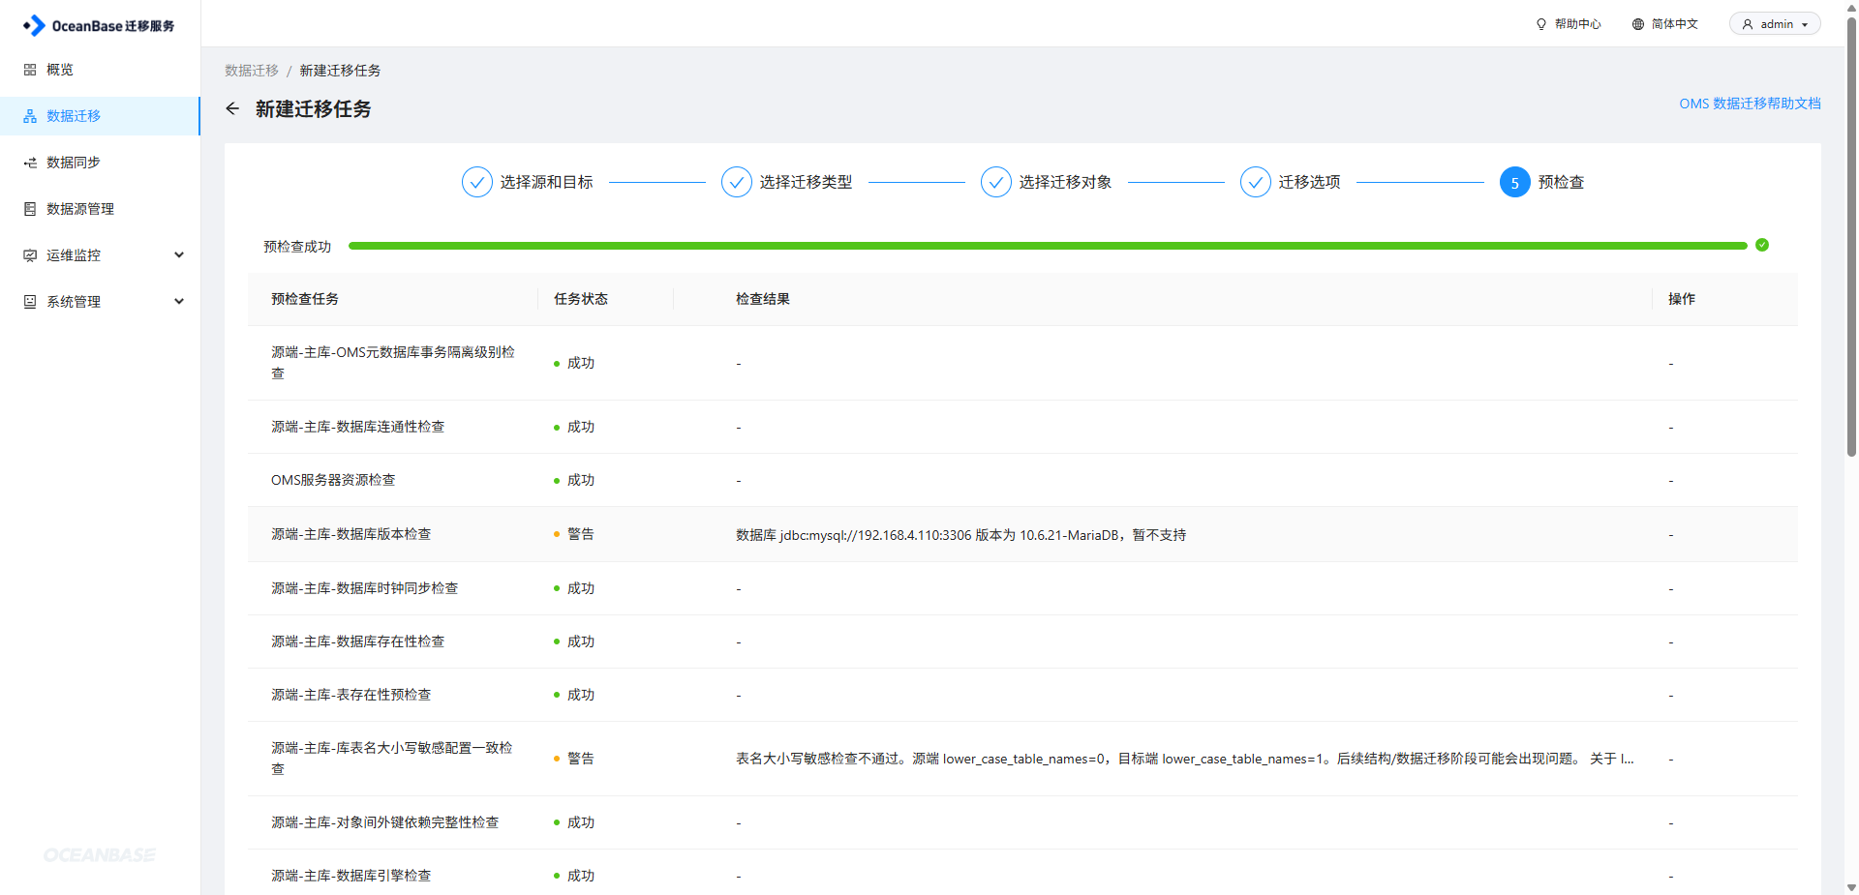Select the step 5 预检查 indicator

pyautogui.click(x=1514, y=181)
